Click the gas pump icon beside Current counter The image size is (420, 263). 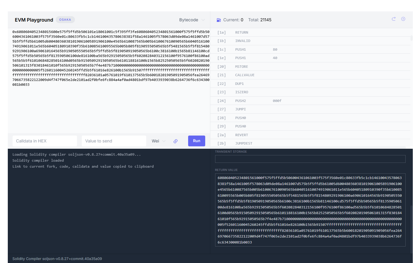(218, 20)
